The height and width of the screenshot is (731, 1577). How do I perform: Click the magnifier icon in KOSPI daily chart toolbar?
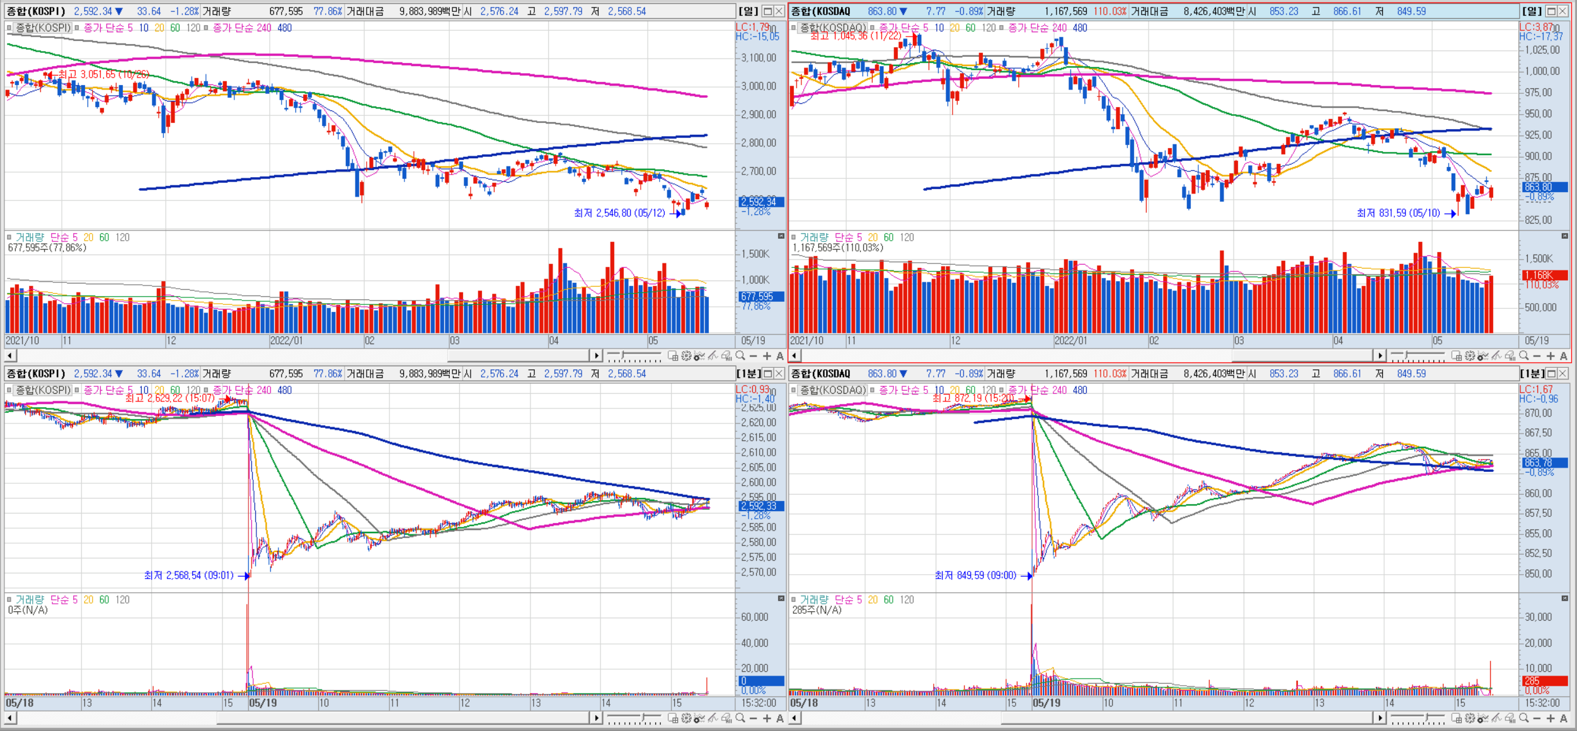point(740,356)
